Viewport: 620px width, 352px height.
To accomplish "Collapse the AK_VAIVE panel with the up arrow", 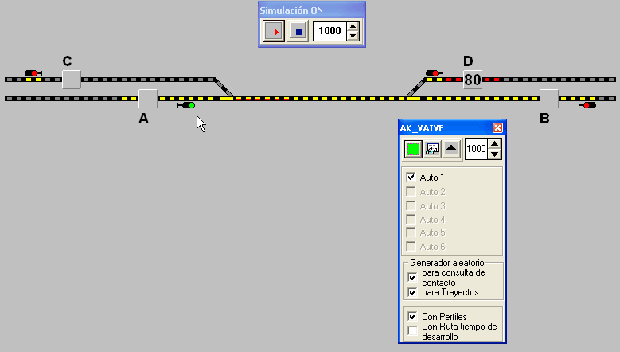I will [x=451, y=149].
